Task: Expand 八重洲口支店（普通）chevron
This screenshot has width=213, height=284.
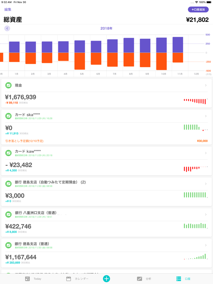Action: coord(206,214)
